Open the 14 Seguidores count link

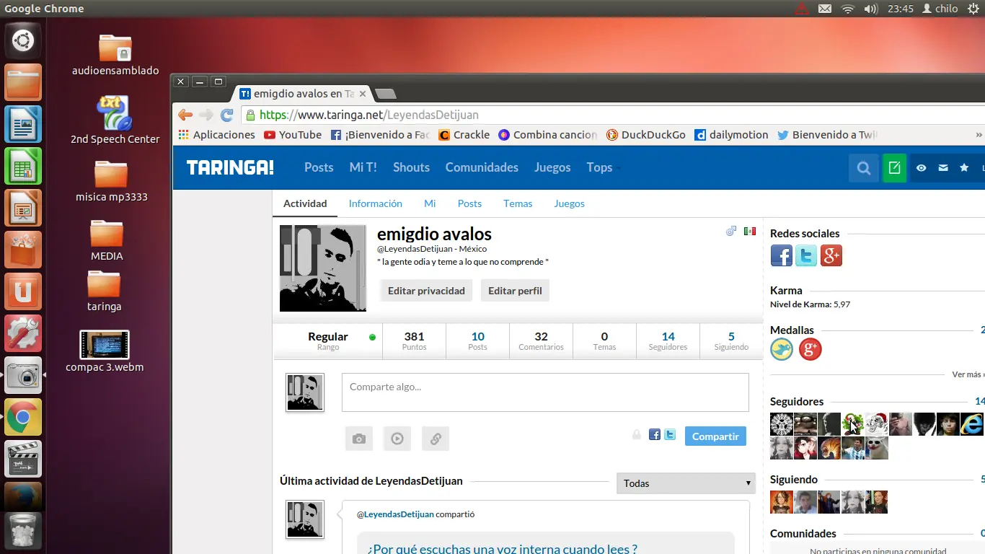click(668, 341)
